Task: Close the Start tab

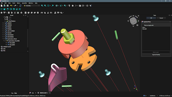Action: [x=36, y=93]
